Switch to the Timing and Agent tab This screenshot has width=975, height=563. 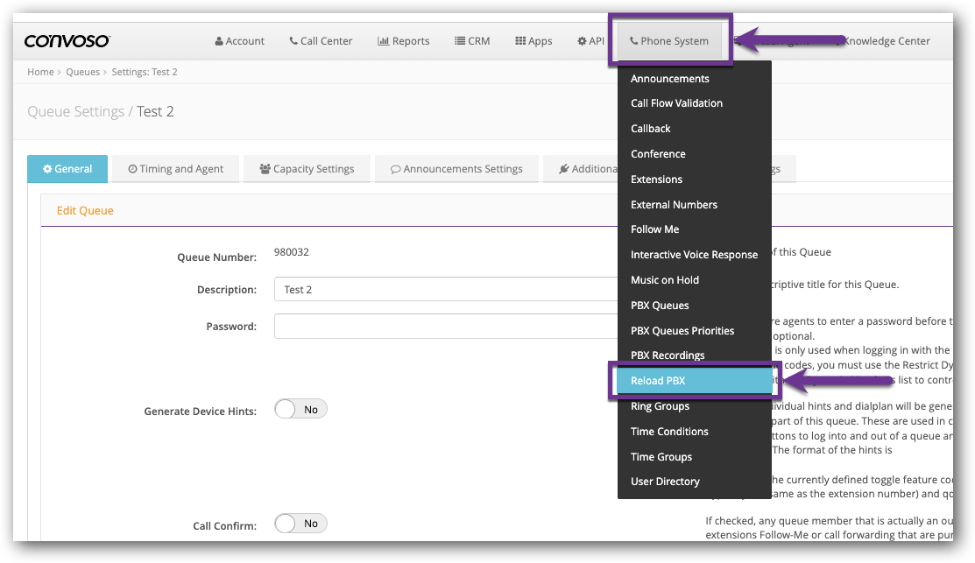tap(175, 168)
